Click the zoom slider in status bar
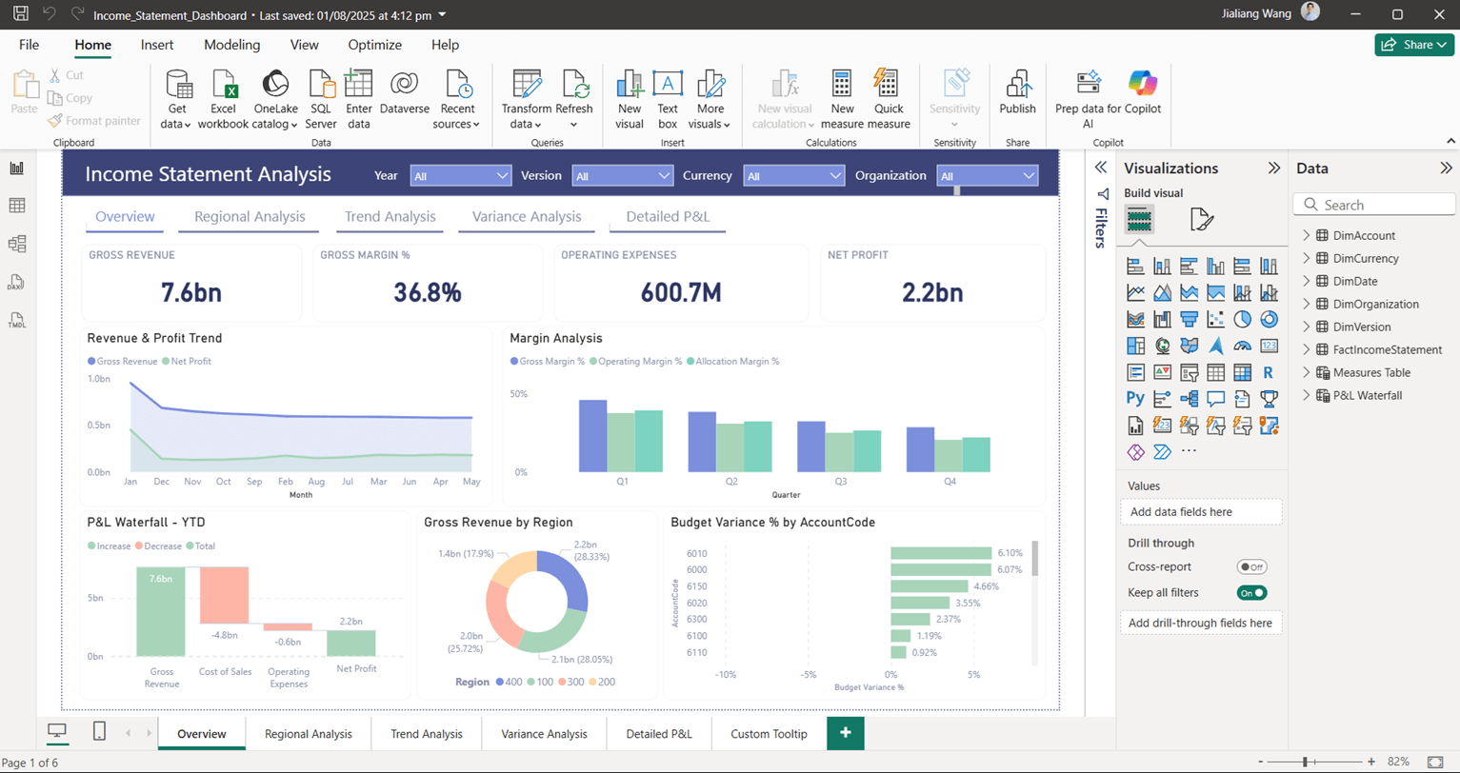Screen dimensions: 1460x773 [x=1305, y=763]
